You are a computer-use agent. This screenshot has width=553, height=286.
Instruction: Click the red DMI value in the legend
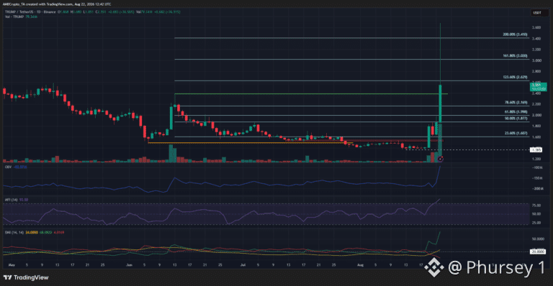pos(59,233)
